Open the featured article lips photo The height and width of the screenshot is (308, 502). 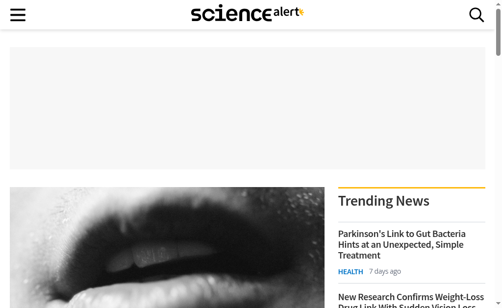coord(167,248)
